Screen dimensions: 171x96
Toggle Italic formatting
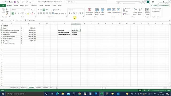click(x=15, y=13)
